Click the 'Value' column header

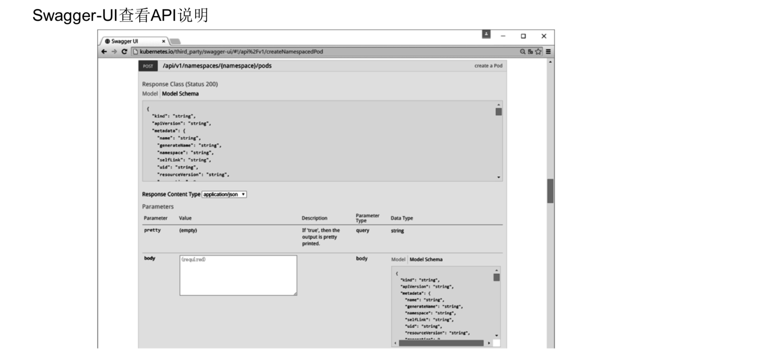185,218
